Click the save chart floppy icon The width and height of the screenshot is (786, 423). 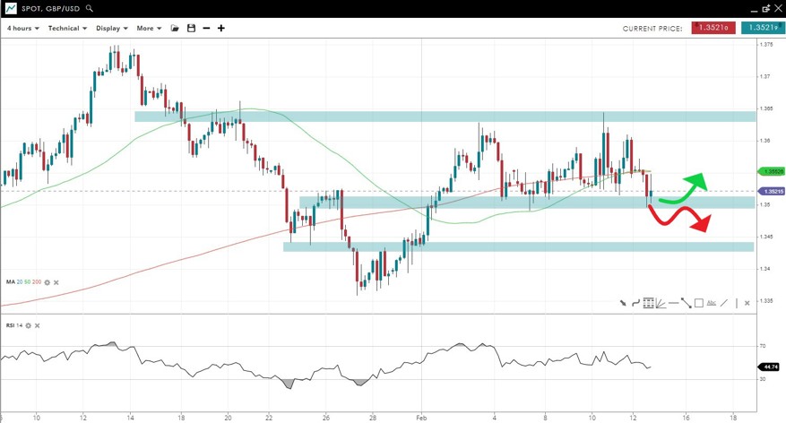click(x=191, y=29)
